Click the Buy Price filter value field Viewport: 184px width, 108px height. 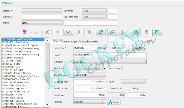tap(112, 11)
